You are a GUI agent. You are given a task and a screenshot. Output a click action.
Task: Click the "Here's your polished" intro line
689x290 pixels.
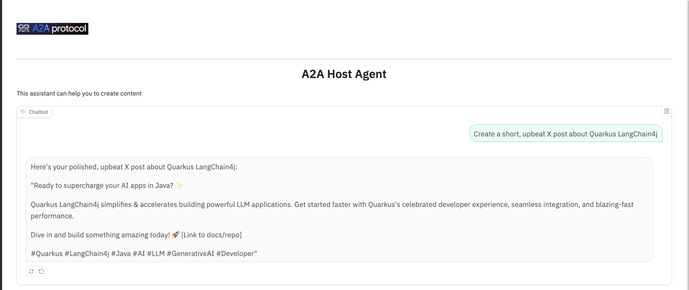coord(134,167)
